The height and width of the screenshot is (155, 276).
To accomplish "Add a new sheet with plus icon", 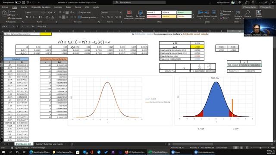I will tap(72, 144).
